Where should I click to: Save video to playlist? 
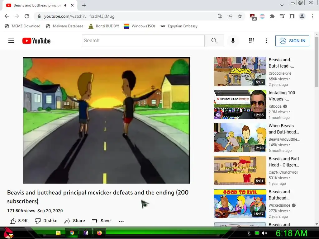coord(101,221)
